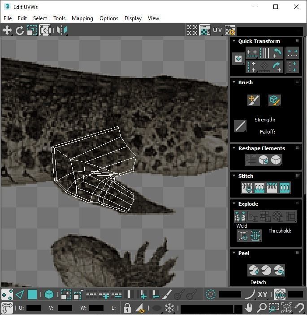This screenshot has width=307, height=315.
Task: Collapse the Explode rollout
Action: pyautogui.click(x=234, y=203)
